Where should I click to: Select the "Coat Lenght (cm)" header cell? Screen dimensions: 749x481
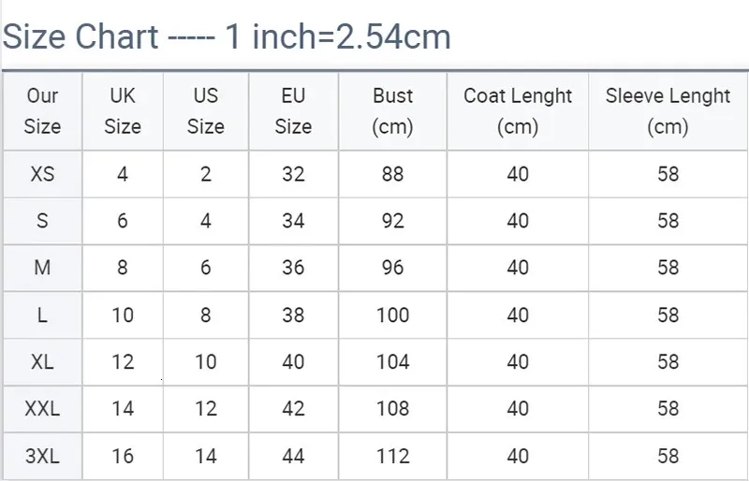[x=518, y=110]
